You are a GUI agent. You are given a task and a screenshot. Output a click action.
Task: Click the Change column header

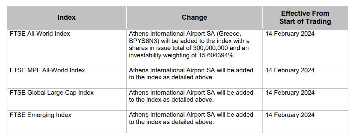pyautogui.click(x=194, y=17)
